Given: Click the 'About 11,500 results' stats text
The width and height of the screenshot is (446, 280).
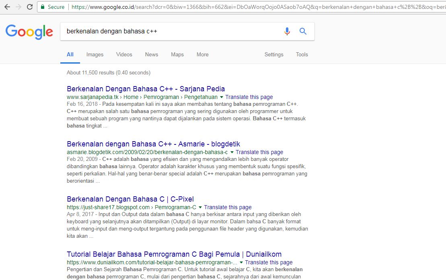Looking at the screenshot, I should (x=108, y=72).
